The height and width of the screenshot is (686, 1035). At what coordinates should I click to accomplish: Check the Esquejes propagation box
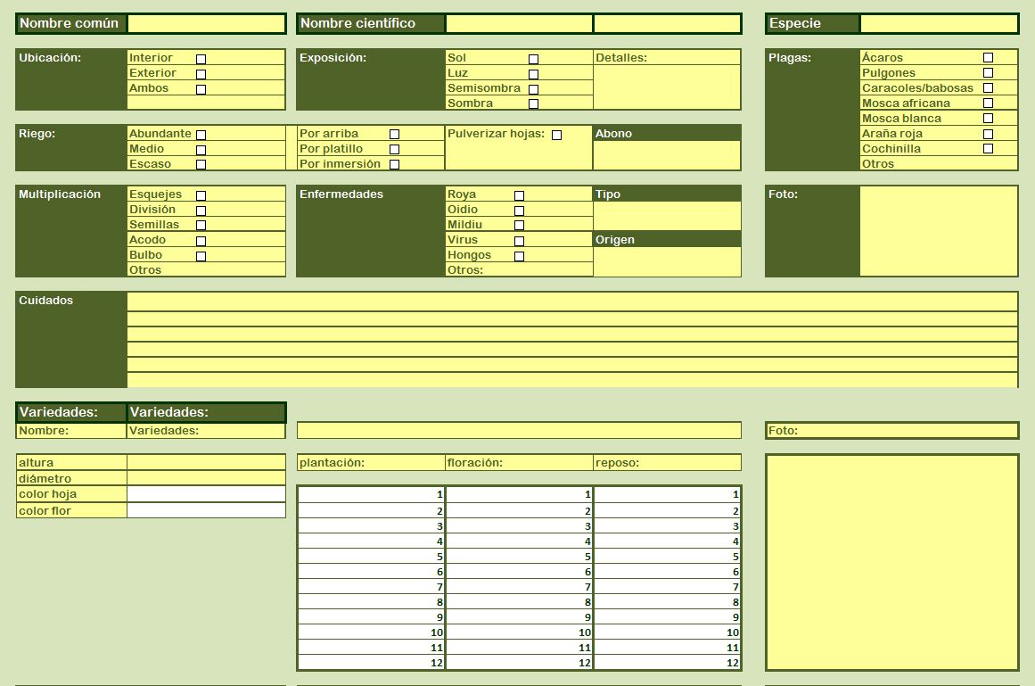pos(201,196)
